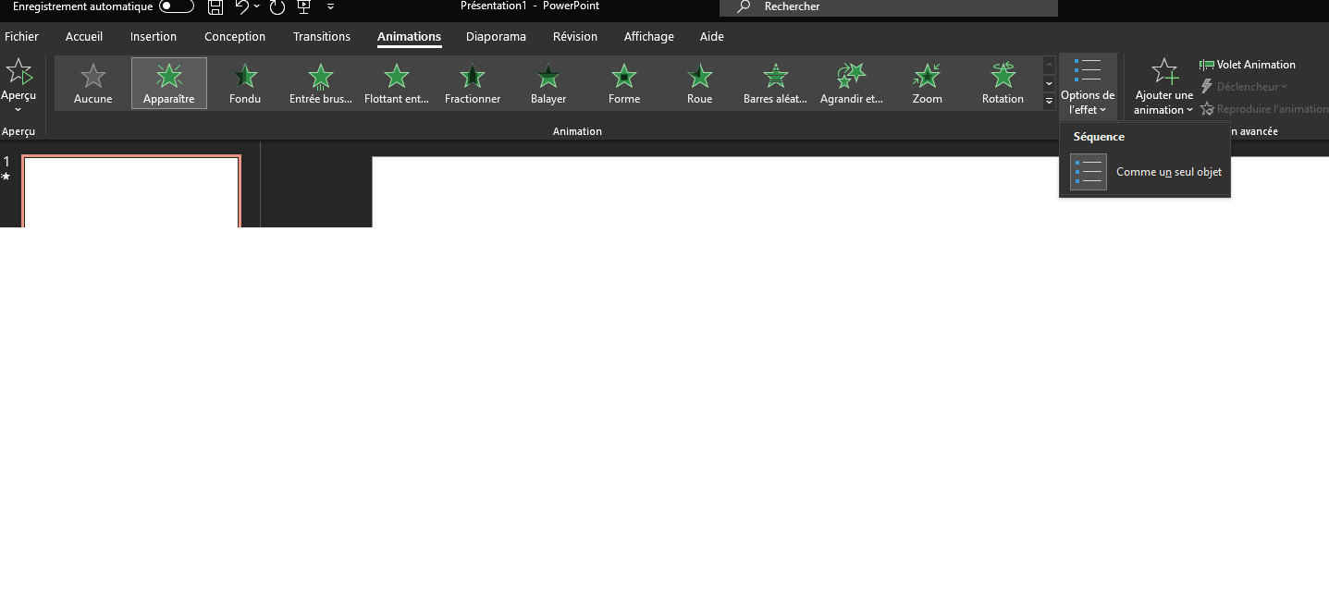Switch to the Accueil tab
Viewport: 1329px width, 599px height.
[84, 37]
